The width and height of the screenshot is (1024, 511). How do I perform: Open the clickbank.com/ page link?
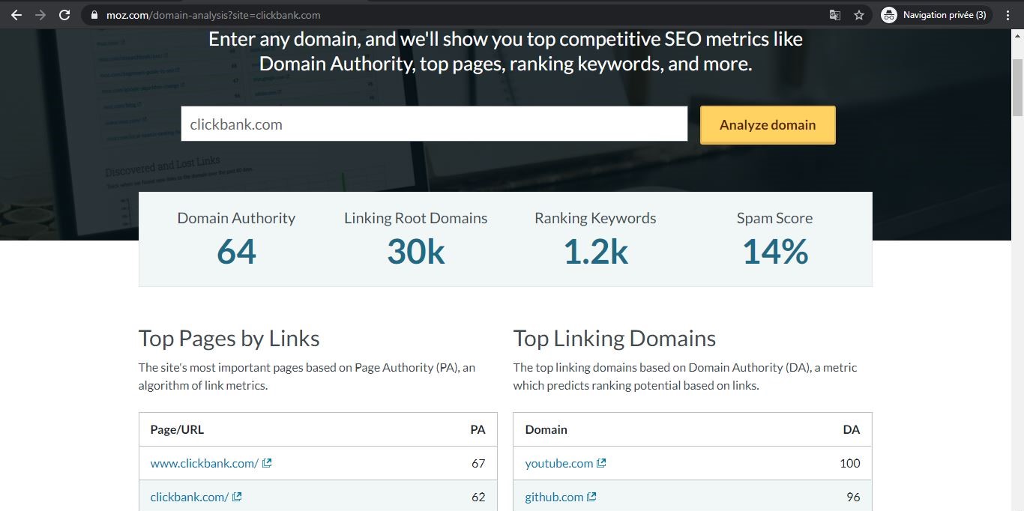pyautogui.click(x=190, y=497)
